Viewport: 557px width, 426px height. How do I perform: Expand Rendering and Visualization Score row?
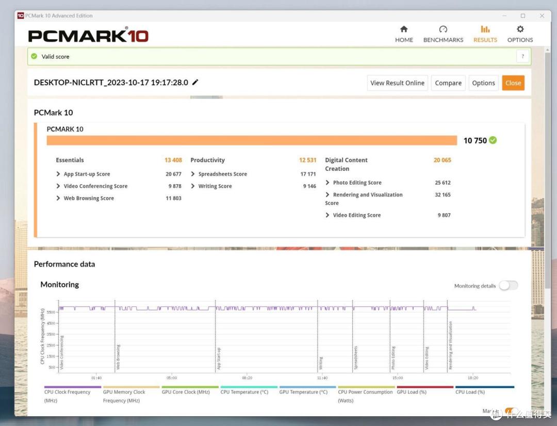(327, 194)
